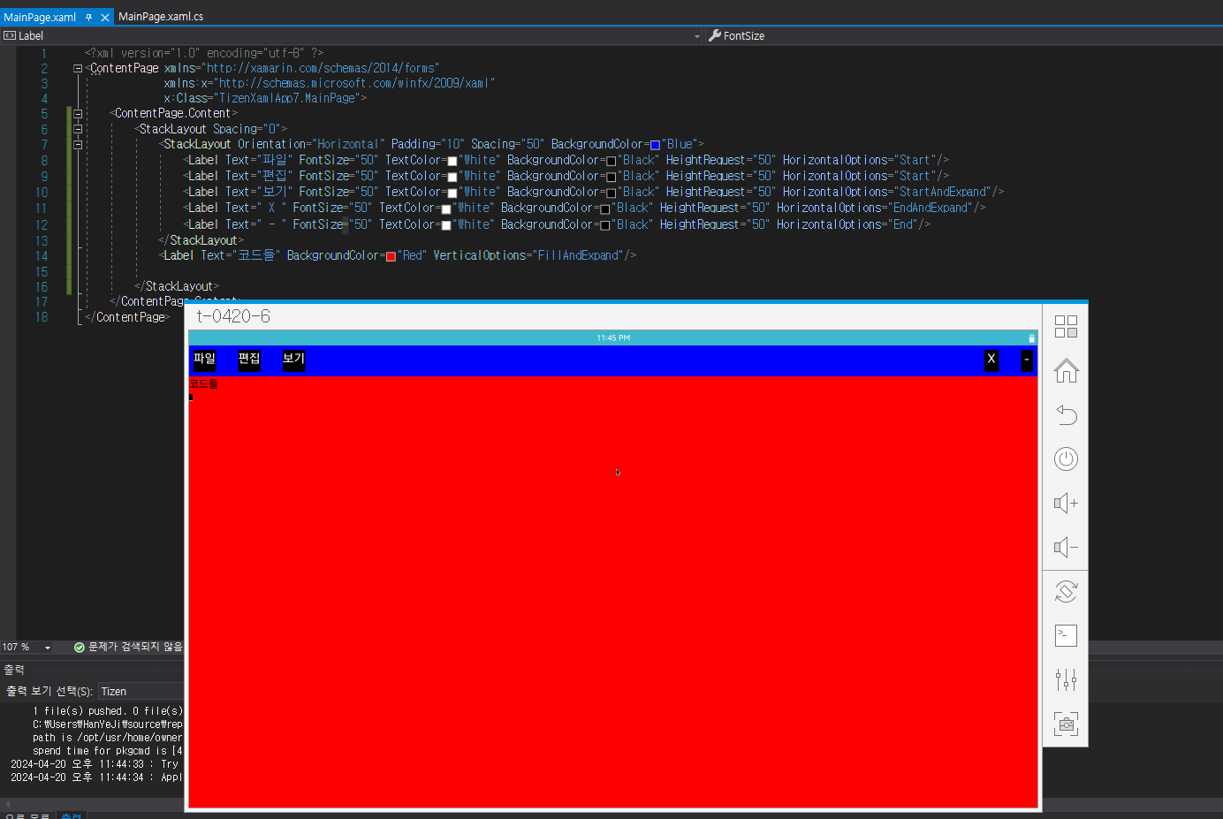Click the xamarin.com schema URL
The image size is (1223, 819).
click(322, 68)
